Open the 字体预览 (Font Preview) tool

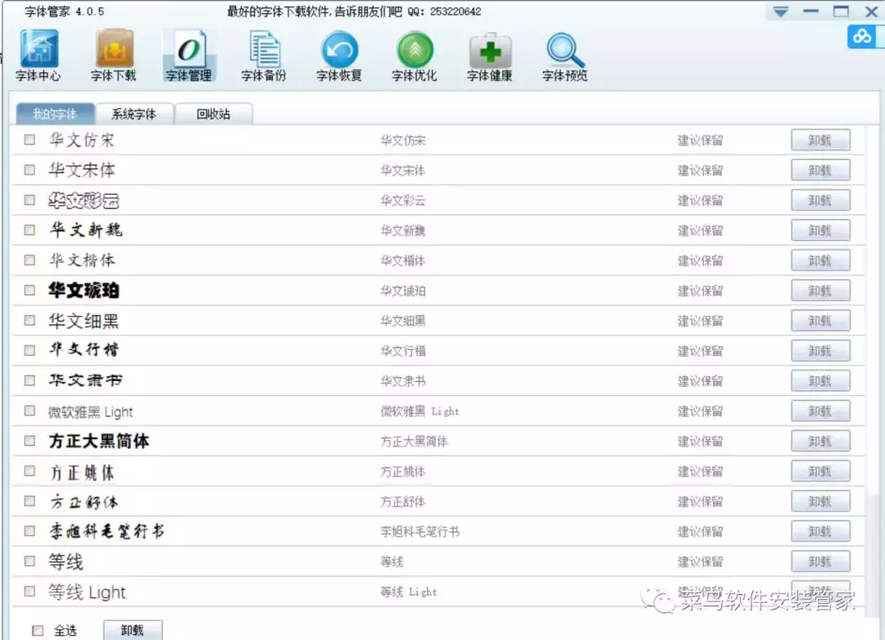(563, 53)
